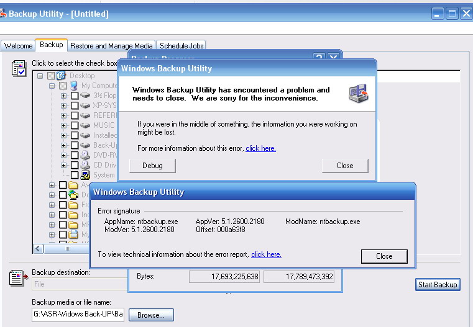Click the folder icon of the 'Inc' row
This screenshot has height=327, width=473.
(x=73, y=215)
